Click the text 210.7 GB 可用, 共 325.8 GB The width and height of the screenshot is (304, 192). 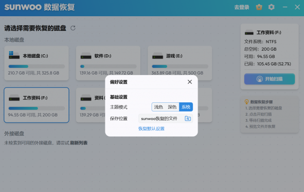(33, 73)
